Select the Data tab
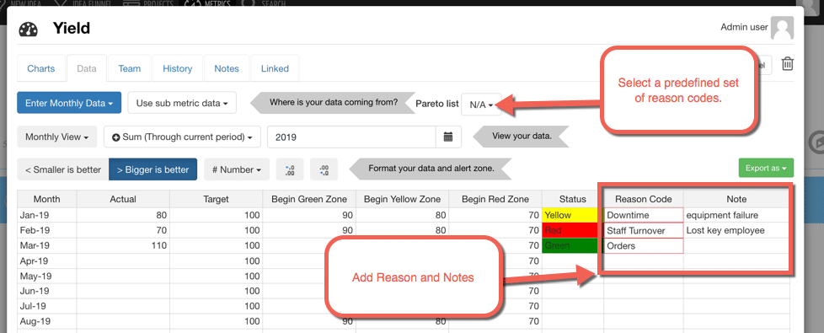 pos(87,68)
